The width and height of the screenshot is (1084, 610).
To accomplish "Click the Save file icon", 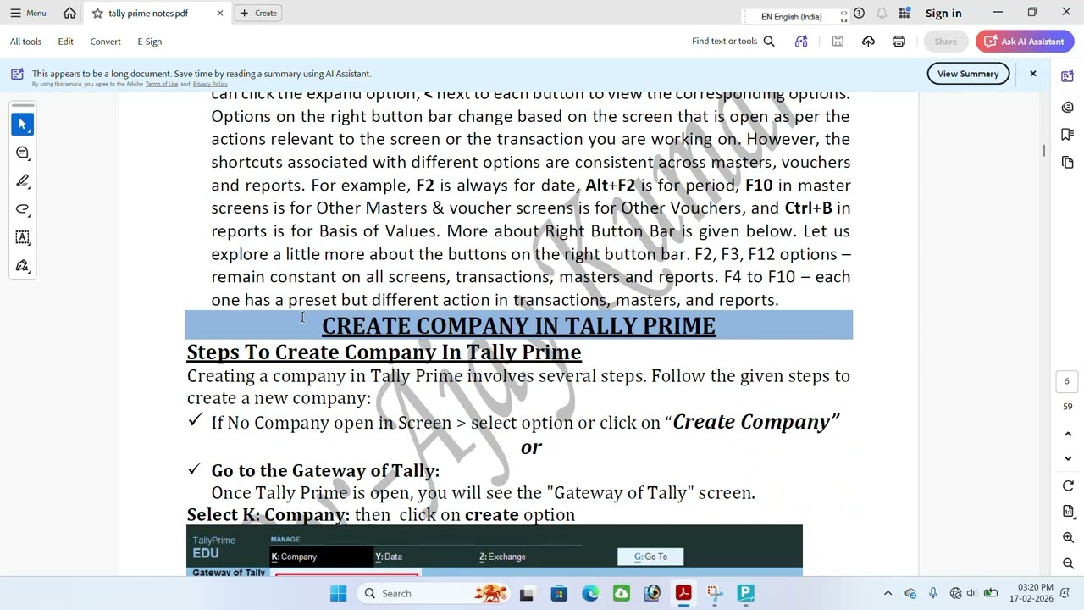I will [838, 42].
